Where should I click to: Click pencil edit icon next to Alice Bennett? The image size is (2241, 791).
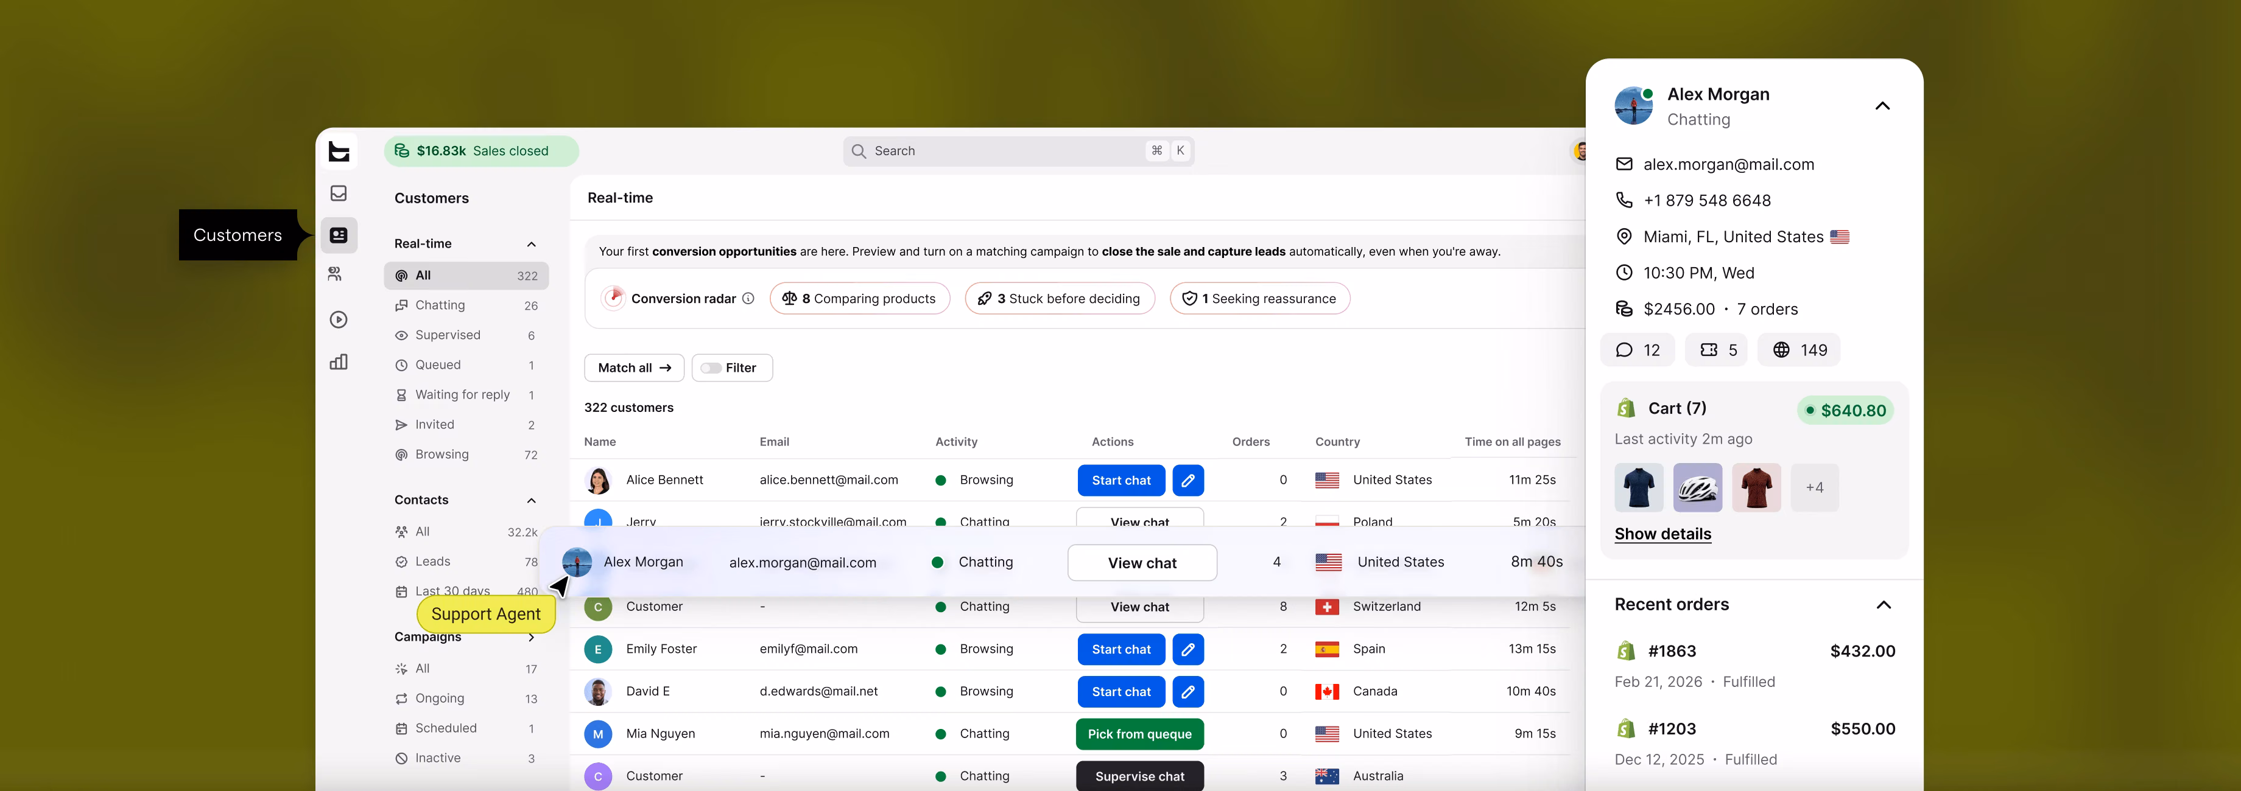coord(1187,480)
